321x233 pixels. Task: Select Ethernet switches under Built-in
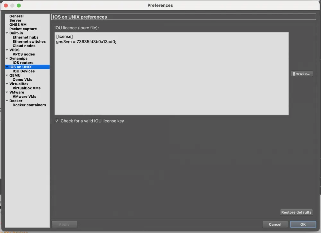(29, 41)
